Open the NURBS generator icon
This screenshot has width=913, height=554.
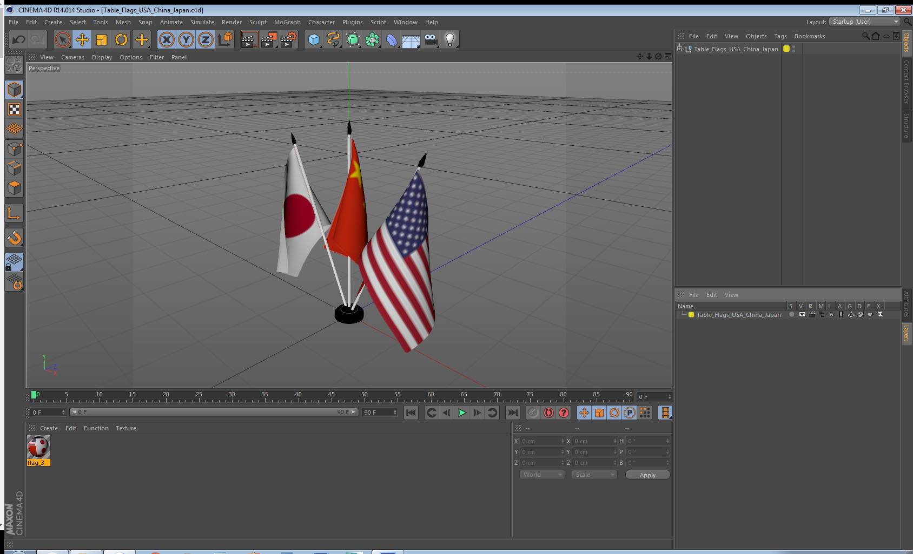pos(353,39)
